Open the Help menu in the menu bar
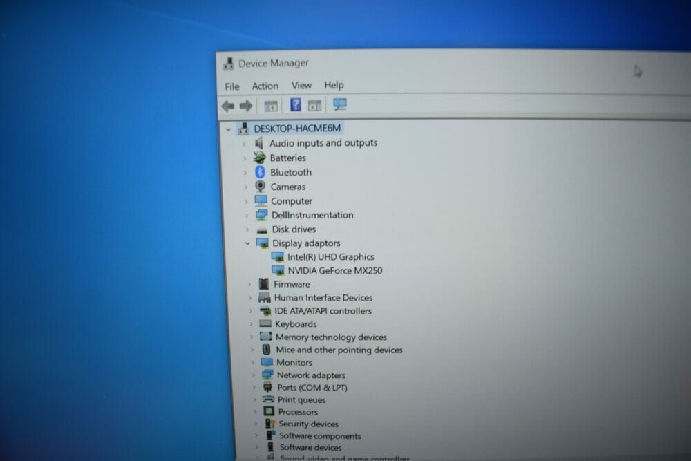This screenshot has width=691, height=461. pos(334,85)
